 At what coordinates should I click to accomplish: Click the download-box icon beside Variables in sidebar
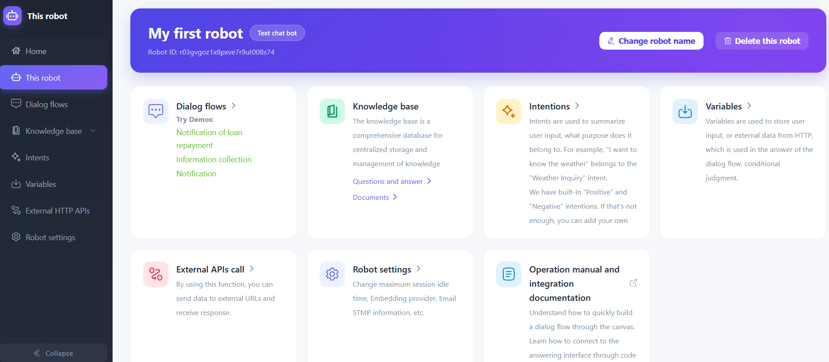pos(16,183)
